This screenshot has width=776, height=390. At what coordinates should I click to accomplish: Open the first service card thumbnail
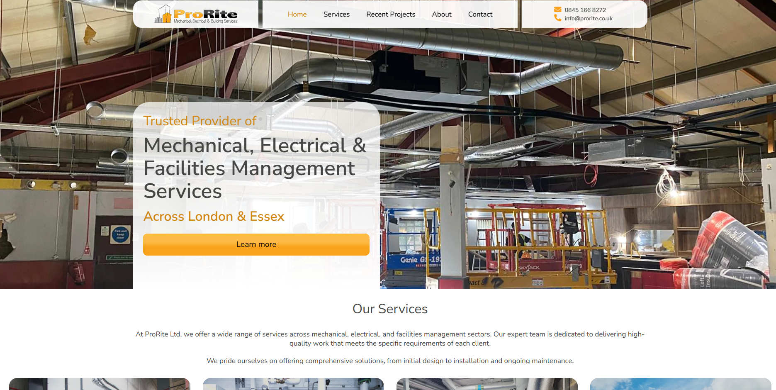point(100,384)
